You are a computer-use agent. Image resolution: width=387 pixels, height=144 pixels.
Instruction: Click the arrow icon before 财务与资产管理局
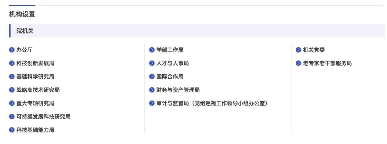(x=152, y=90)
